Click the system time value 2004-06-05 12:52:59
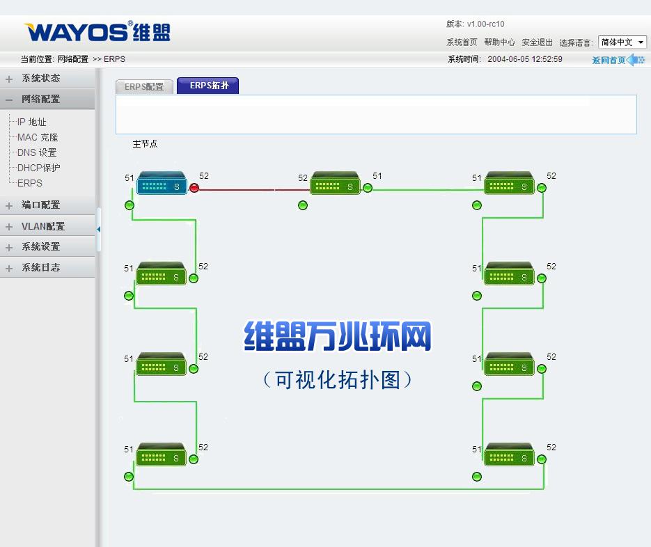The width and height of the screenshot is (651, 547). click(525, 59)
